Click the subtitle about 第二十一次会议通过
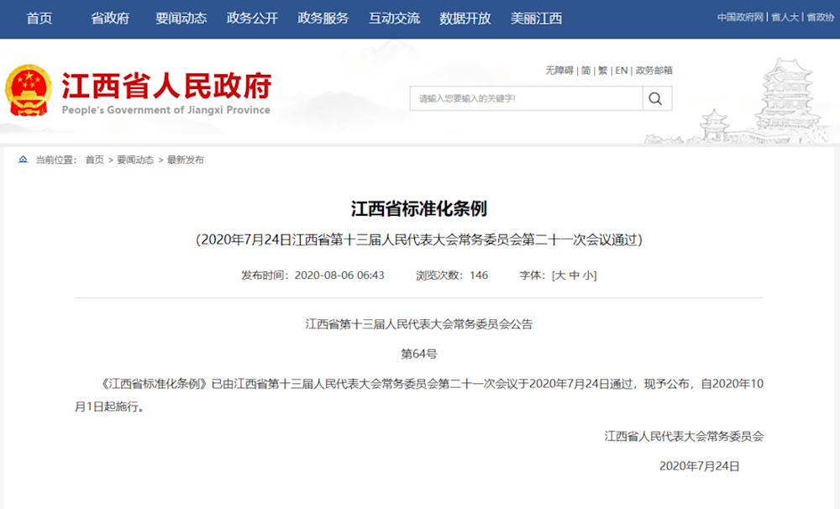Viewport: 840px width, 509px height. click(x=419, y=239)
